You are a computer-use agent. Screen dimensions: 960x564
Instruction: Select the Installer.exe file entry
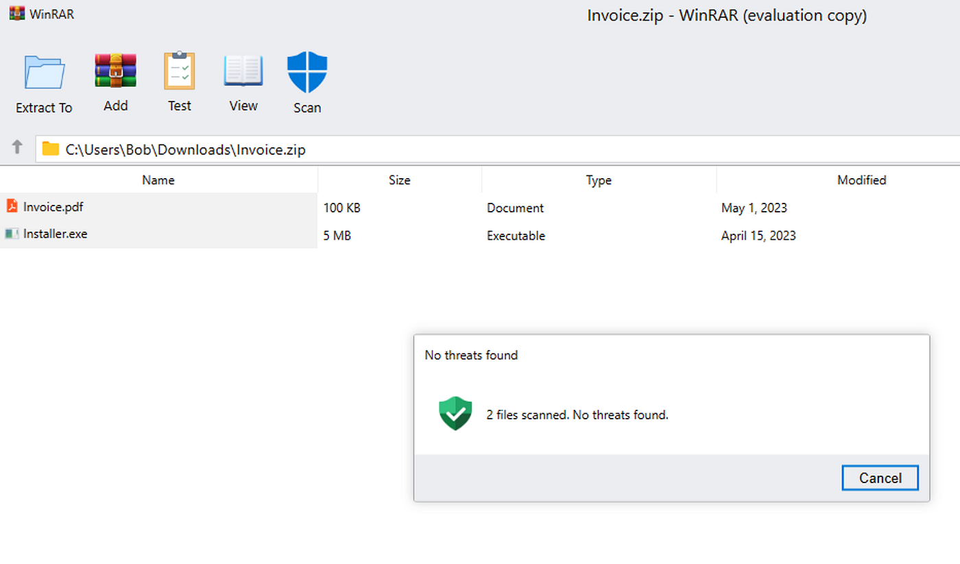point(55,234)
